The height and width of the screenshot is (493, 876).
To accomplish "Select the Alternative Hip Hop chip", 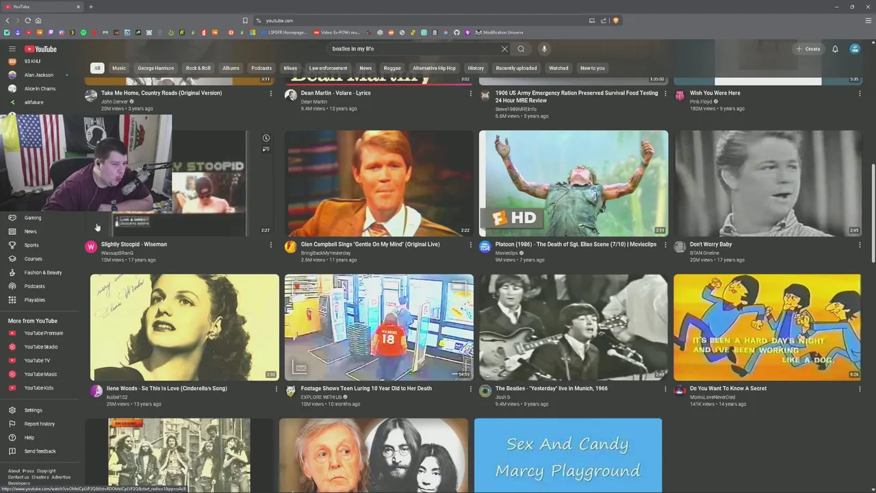I will click(434, 68).
